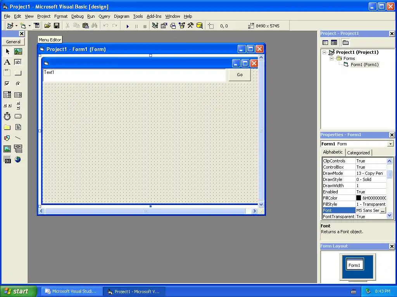The image size is (397, 297).
Task: Select the Data control tool
Action: point(18,149)
